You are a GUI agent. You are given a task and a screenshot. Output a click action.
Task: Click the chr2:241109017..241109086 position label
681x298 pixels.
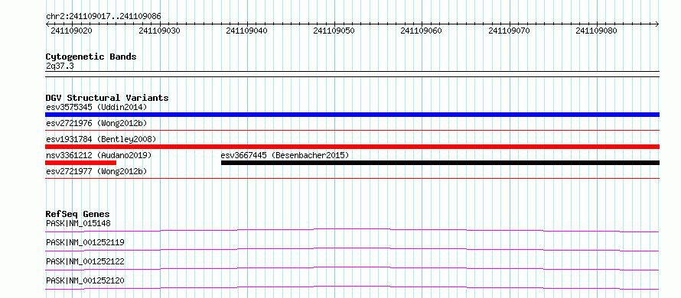(103, 17)
